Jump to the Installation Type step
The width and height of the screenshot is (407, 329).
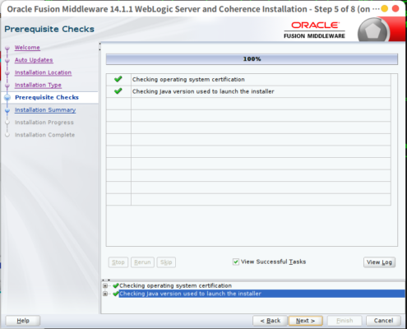pyautogui.click(x=38, y=85)
